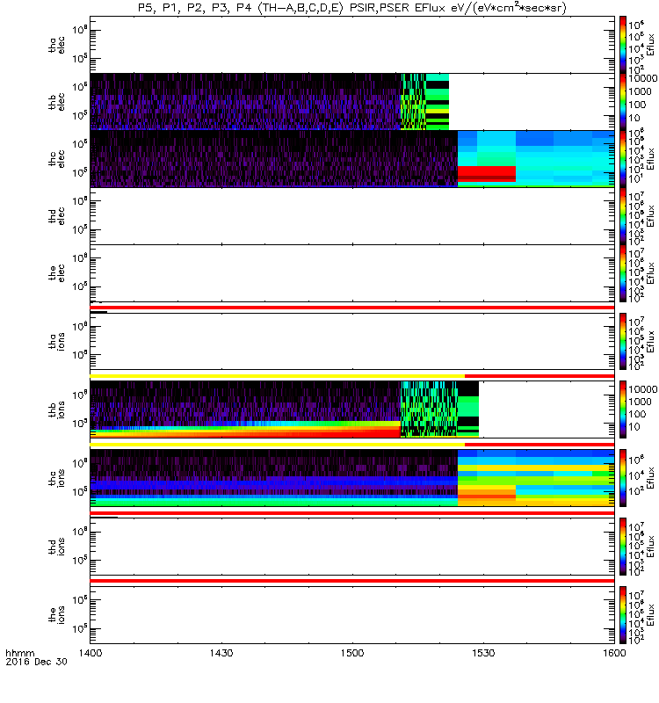Click red status bar above thd ions panel
Viewport: 659px width, 703px height.
pos(352,513)
